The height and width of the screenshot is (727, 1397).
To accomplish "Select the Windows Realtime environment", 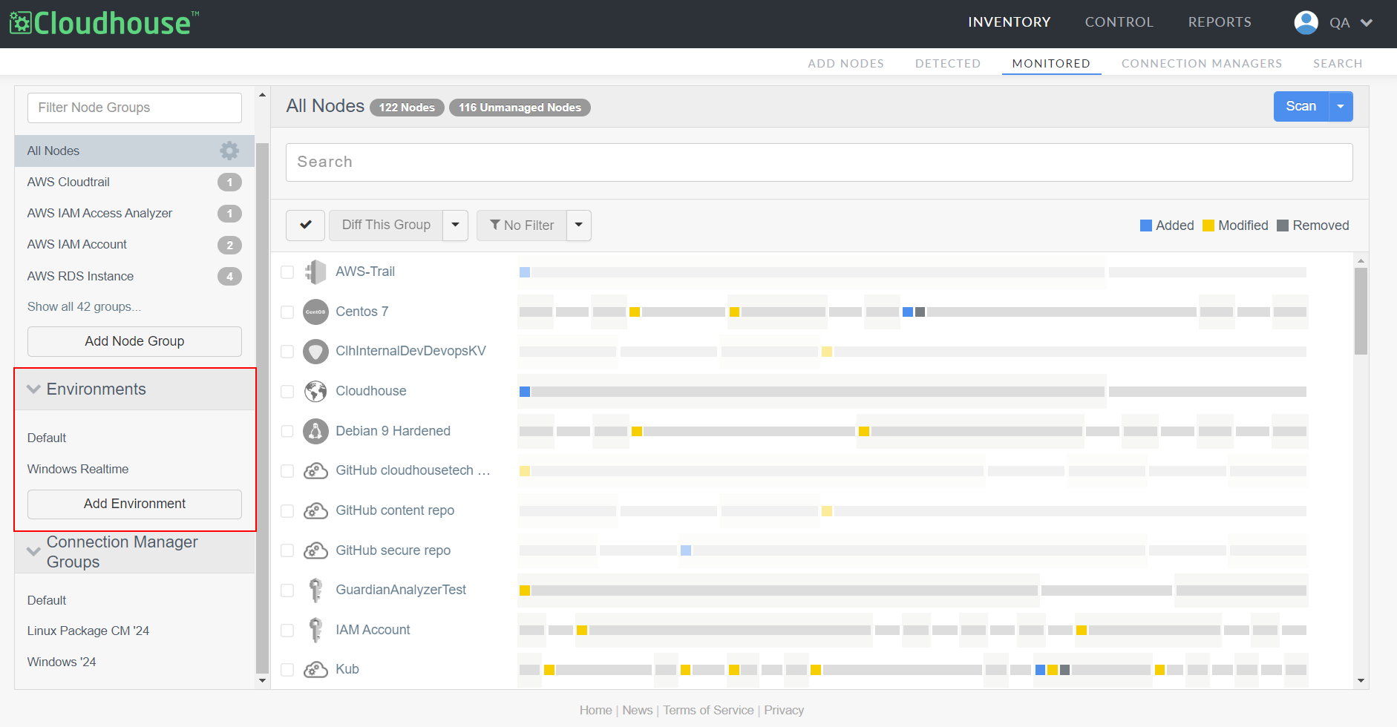I will click(78, 469).
